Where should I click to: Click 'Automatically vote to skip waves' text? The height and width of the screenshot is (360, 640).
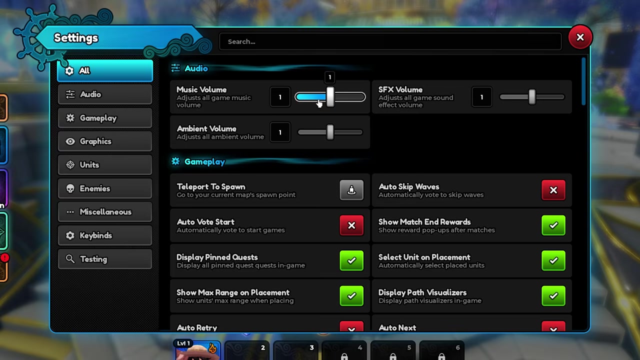(x=430, y=195)
